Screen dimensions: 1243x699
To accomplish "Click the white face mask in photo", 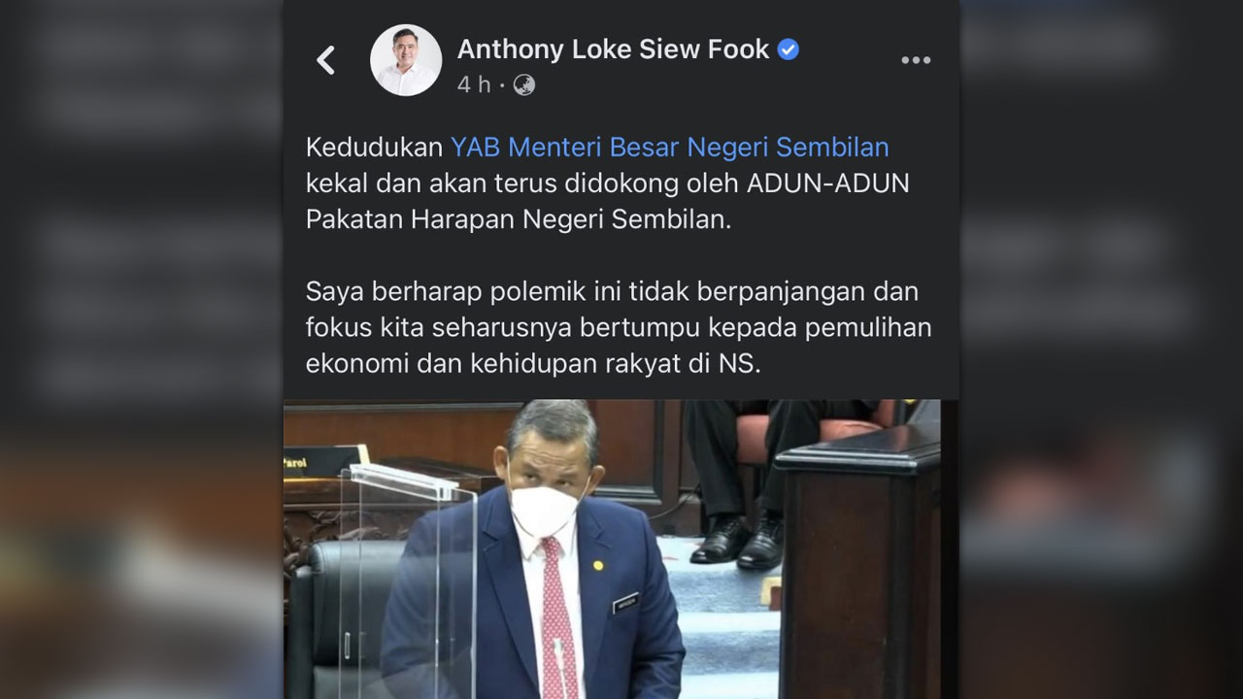I will tap(546, 510).
